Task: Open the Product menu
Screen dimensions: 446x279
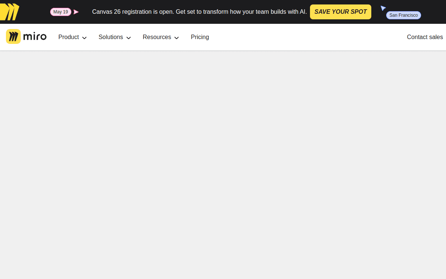Action: tap(68, 37)
